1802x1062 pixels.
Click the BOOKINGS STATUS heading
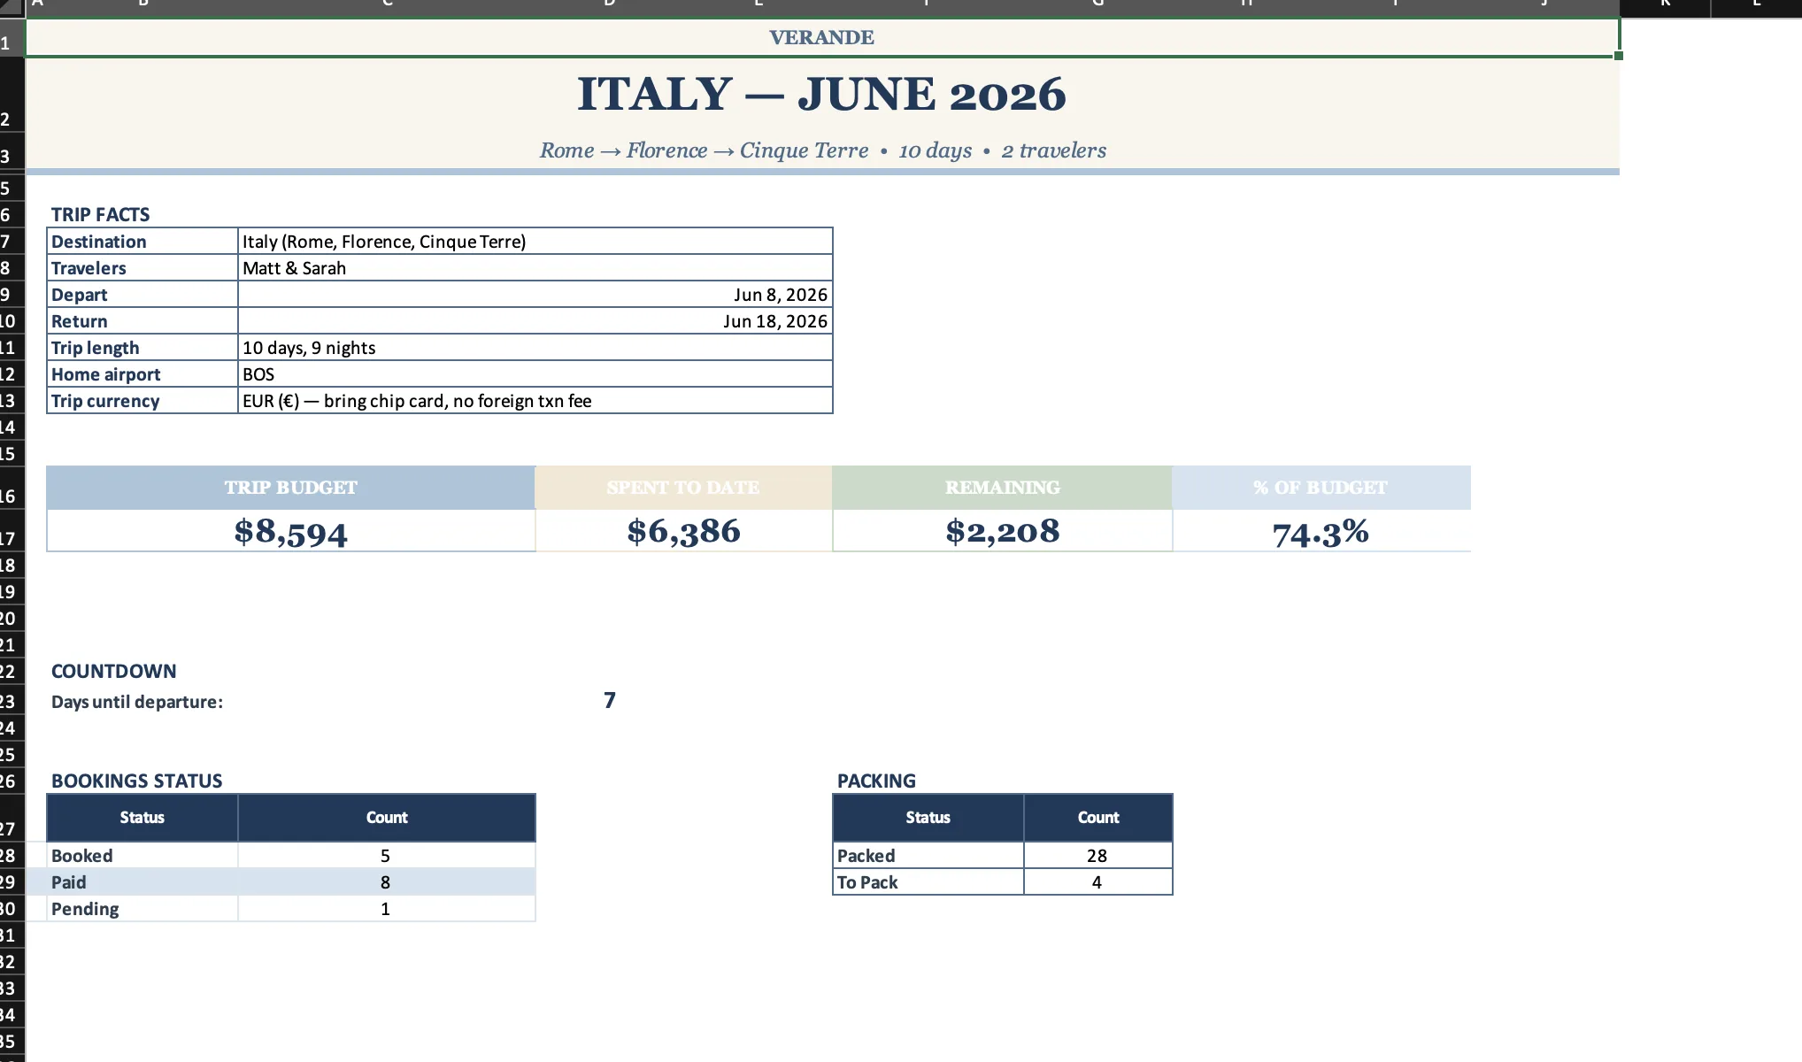pyautogui.click(x=136, y=781)
